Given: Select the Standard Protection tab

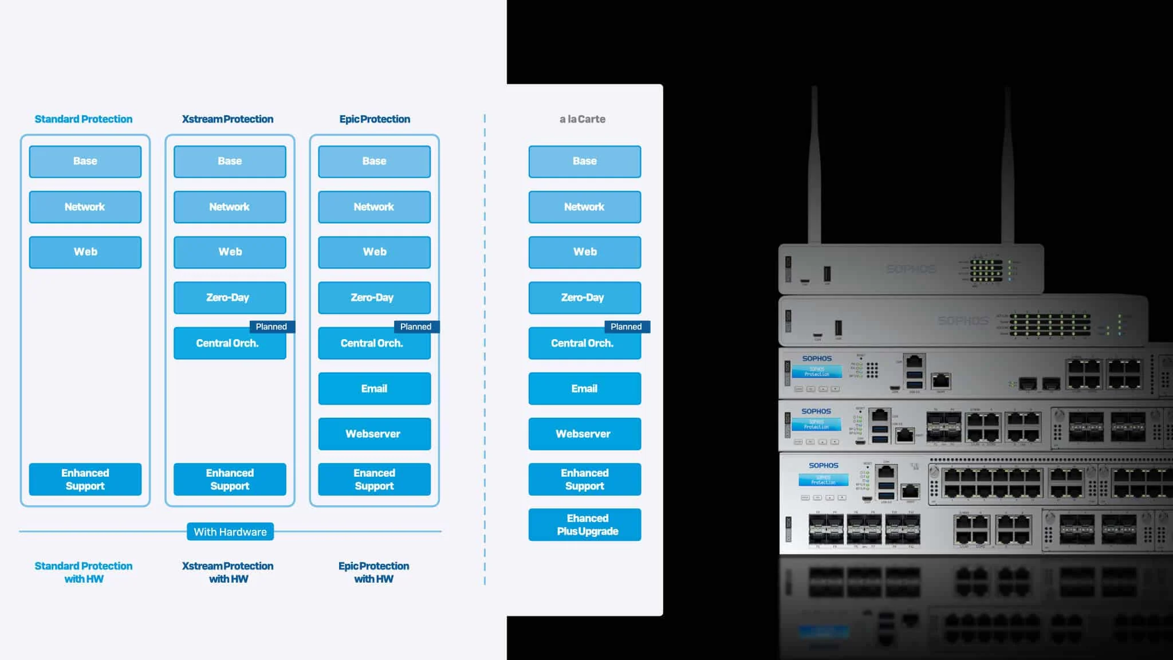Looking at the screenshot, I should click(83, 119).
